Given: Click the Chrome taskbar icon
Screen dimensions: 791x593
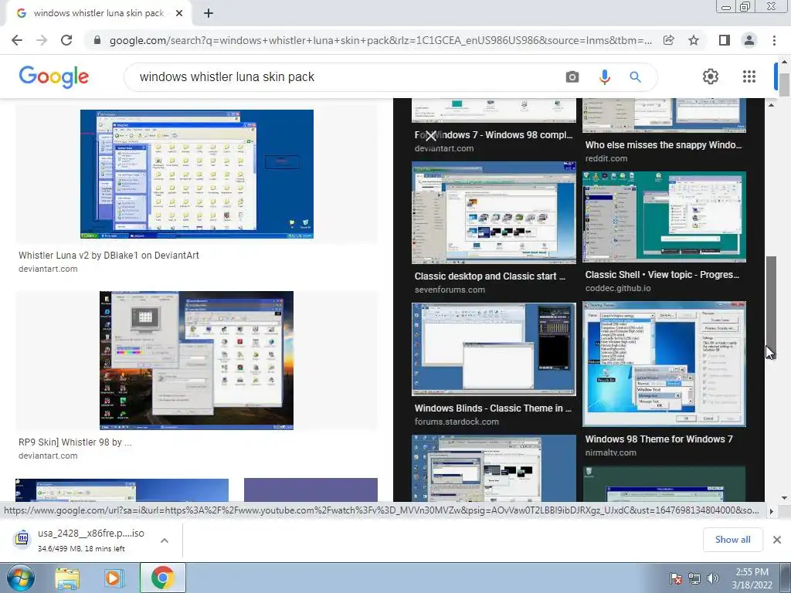Looking at the screenshot, I should [x=162, y=578].
